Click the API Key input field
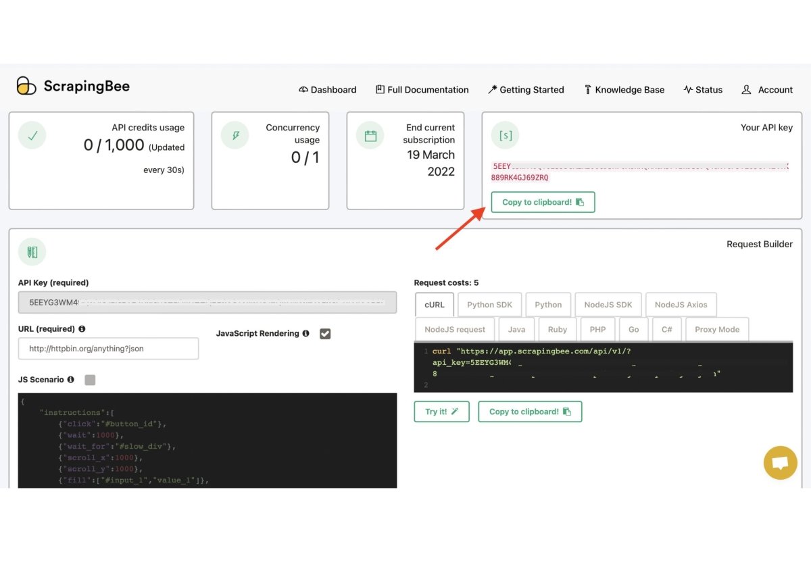Image resolution: width=811 pixels, height=573 pixels. pyautogui.click(x=207, y=303)
